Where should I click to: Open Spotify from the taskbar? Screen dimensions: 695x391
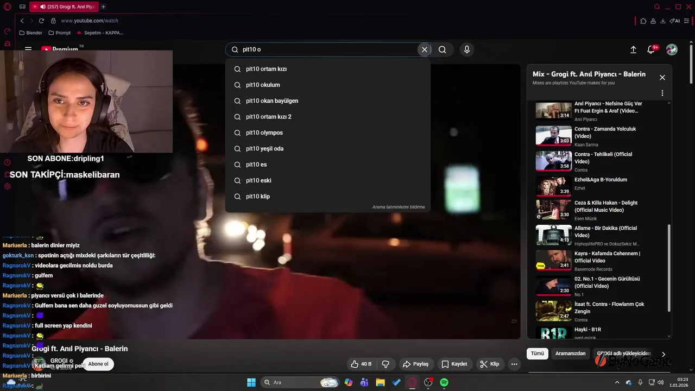point(444,382)
